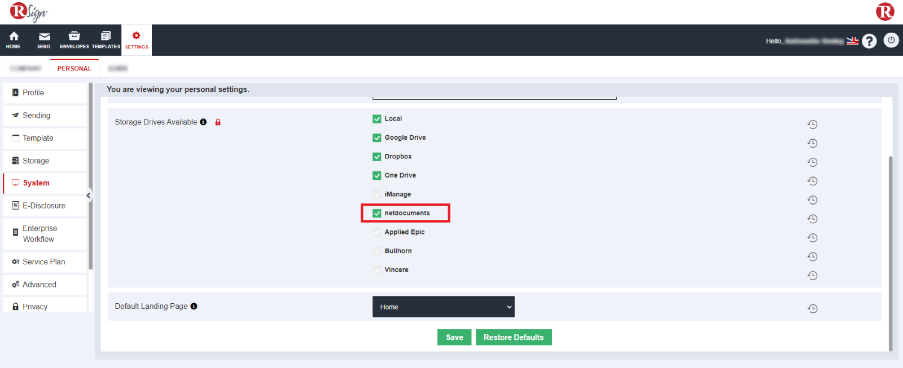Viewport: 903px width, 368px height.
Task: View history for Applied Epic setting
Action: pyautogui.click(x=813, y=238)
